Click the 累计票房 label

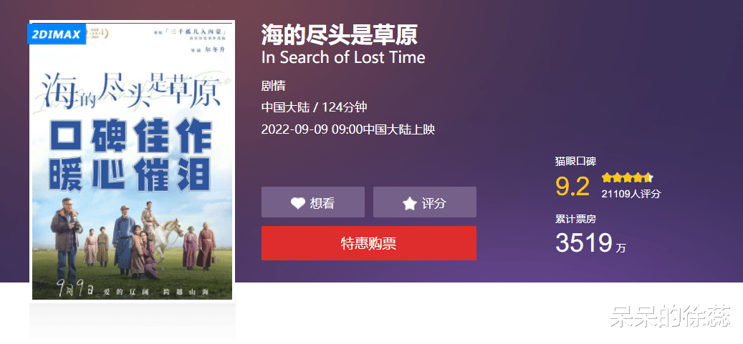(x=575, y=219)
